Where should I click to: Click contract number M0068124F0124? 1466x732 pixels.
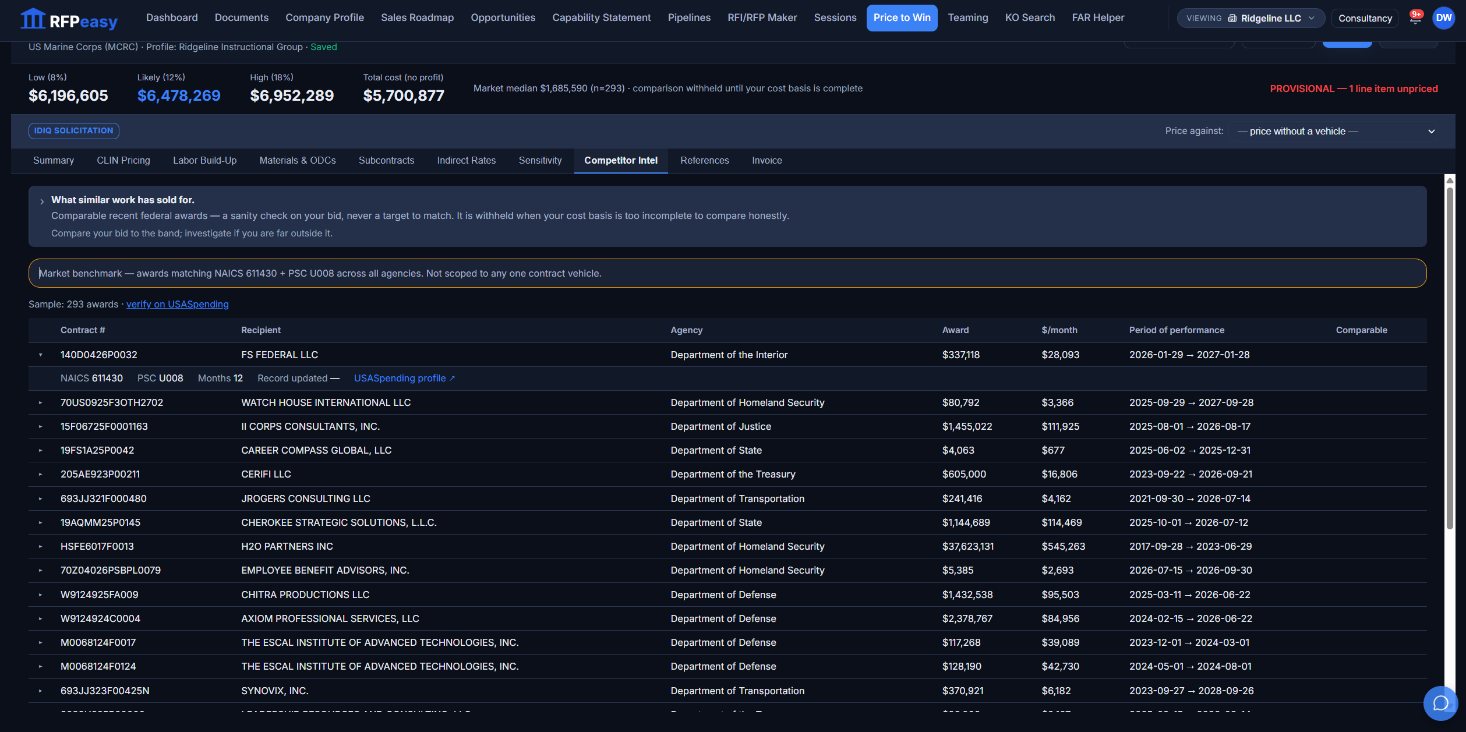click(98, 667)
